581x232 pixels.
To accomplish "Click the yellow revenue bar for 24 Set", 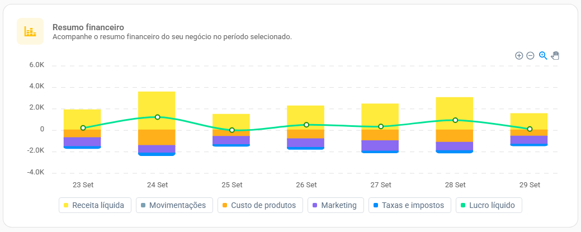I will (x=157, y=111).
